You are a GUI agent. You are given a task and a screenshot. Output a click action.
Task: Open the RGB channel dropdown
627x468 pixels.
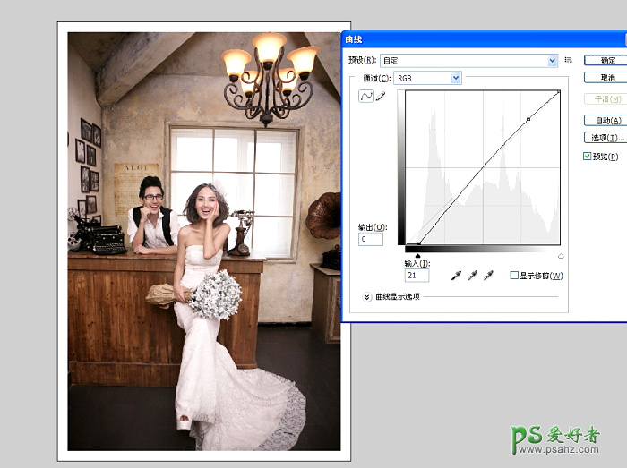pos(427,79)
